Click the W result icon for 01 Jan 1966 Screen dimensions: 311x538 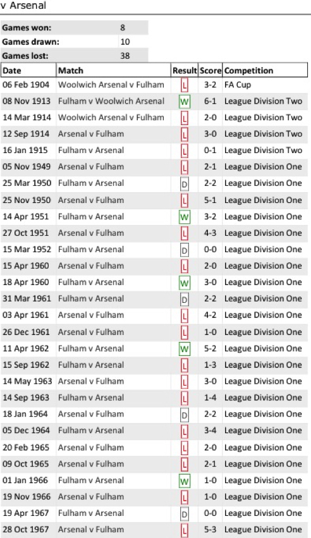(x=185, y=481)
